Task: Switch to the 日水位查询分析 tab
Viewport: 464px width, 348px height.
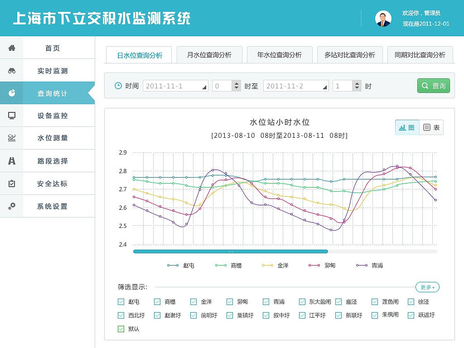Action: point(139,55)
